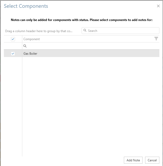Image resolution: width=163 pixels, height=166 pixels.
Task: Click the Select Components dialog title
Action: [26, 6]
